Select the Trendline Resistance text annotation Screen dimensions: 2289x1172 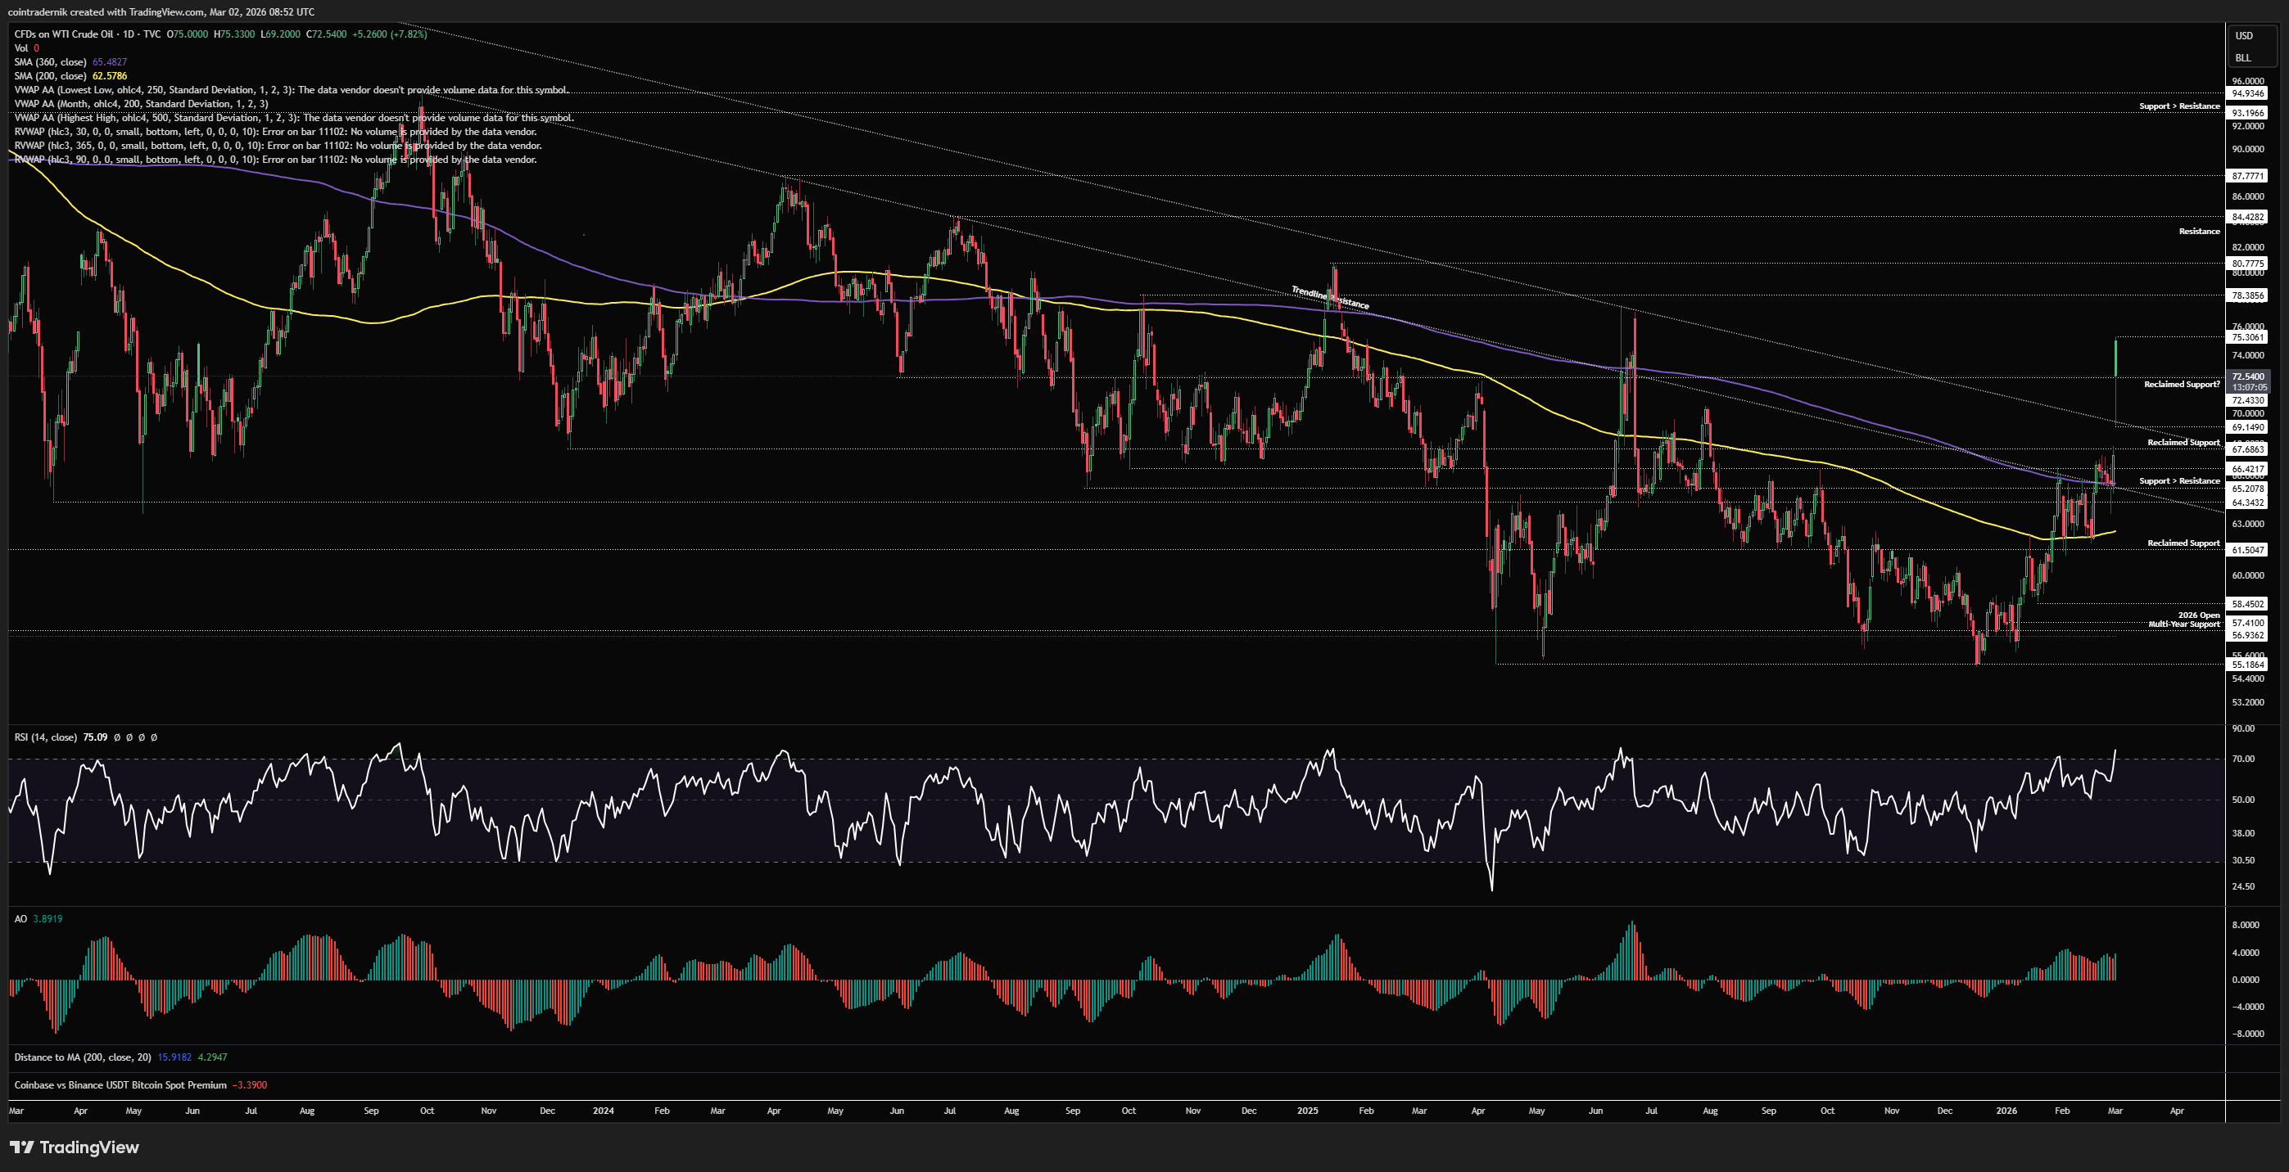point(1329,299)
